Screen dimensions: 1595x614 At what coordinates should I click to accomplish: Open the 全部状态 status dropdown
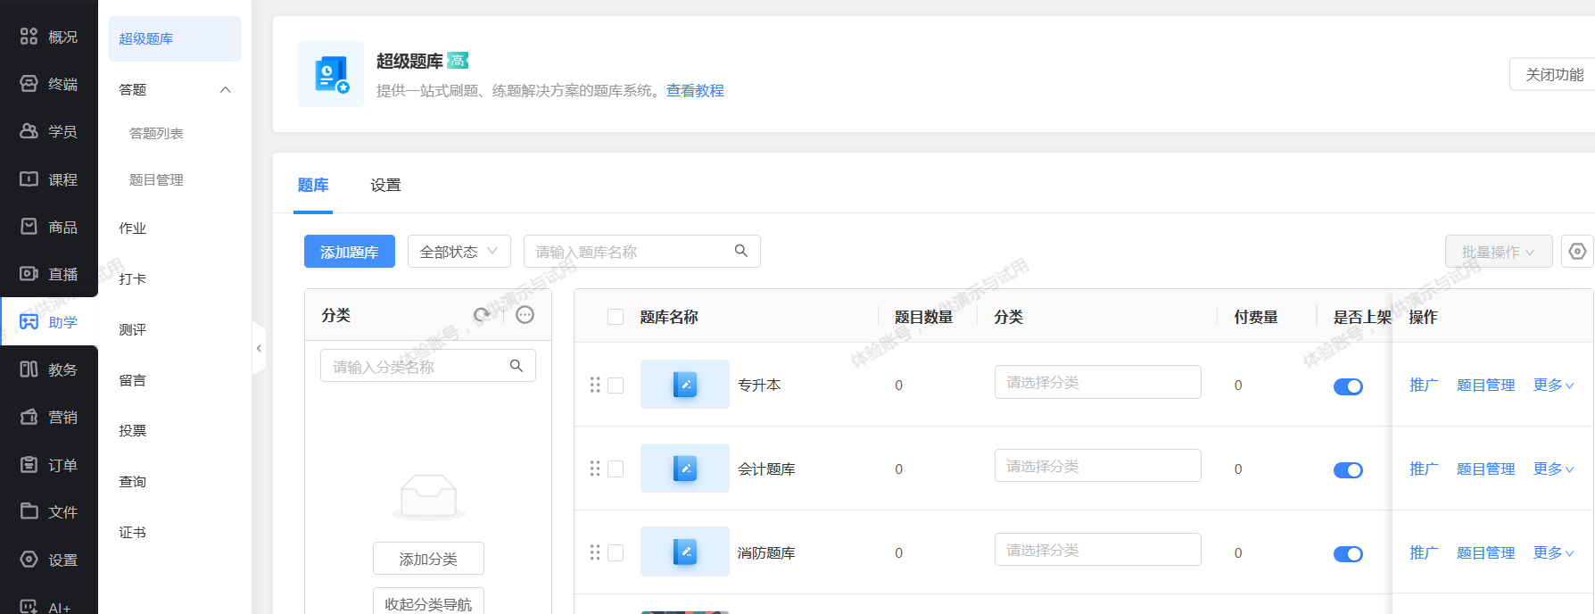click(459, 252)
